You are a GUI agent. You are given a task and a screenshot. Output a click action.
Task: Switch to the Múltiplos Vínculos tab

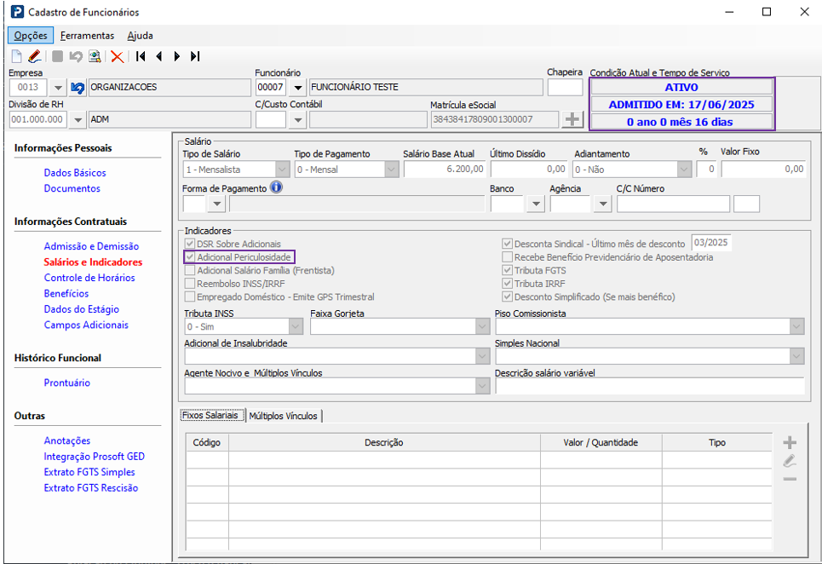[x=283, y=416]
